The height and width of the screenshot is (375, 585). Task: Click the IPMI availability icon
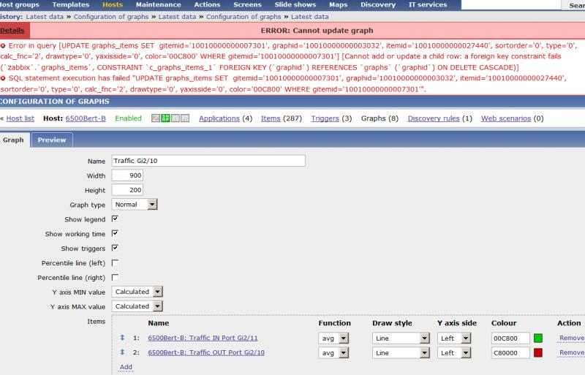point(185,118)
